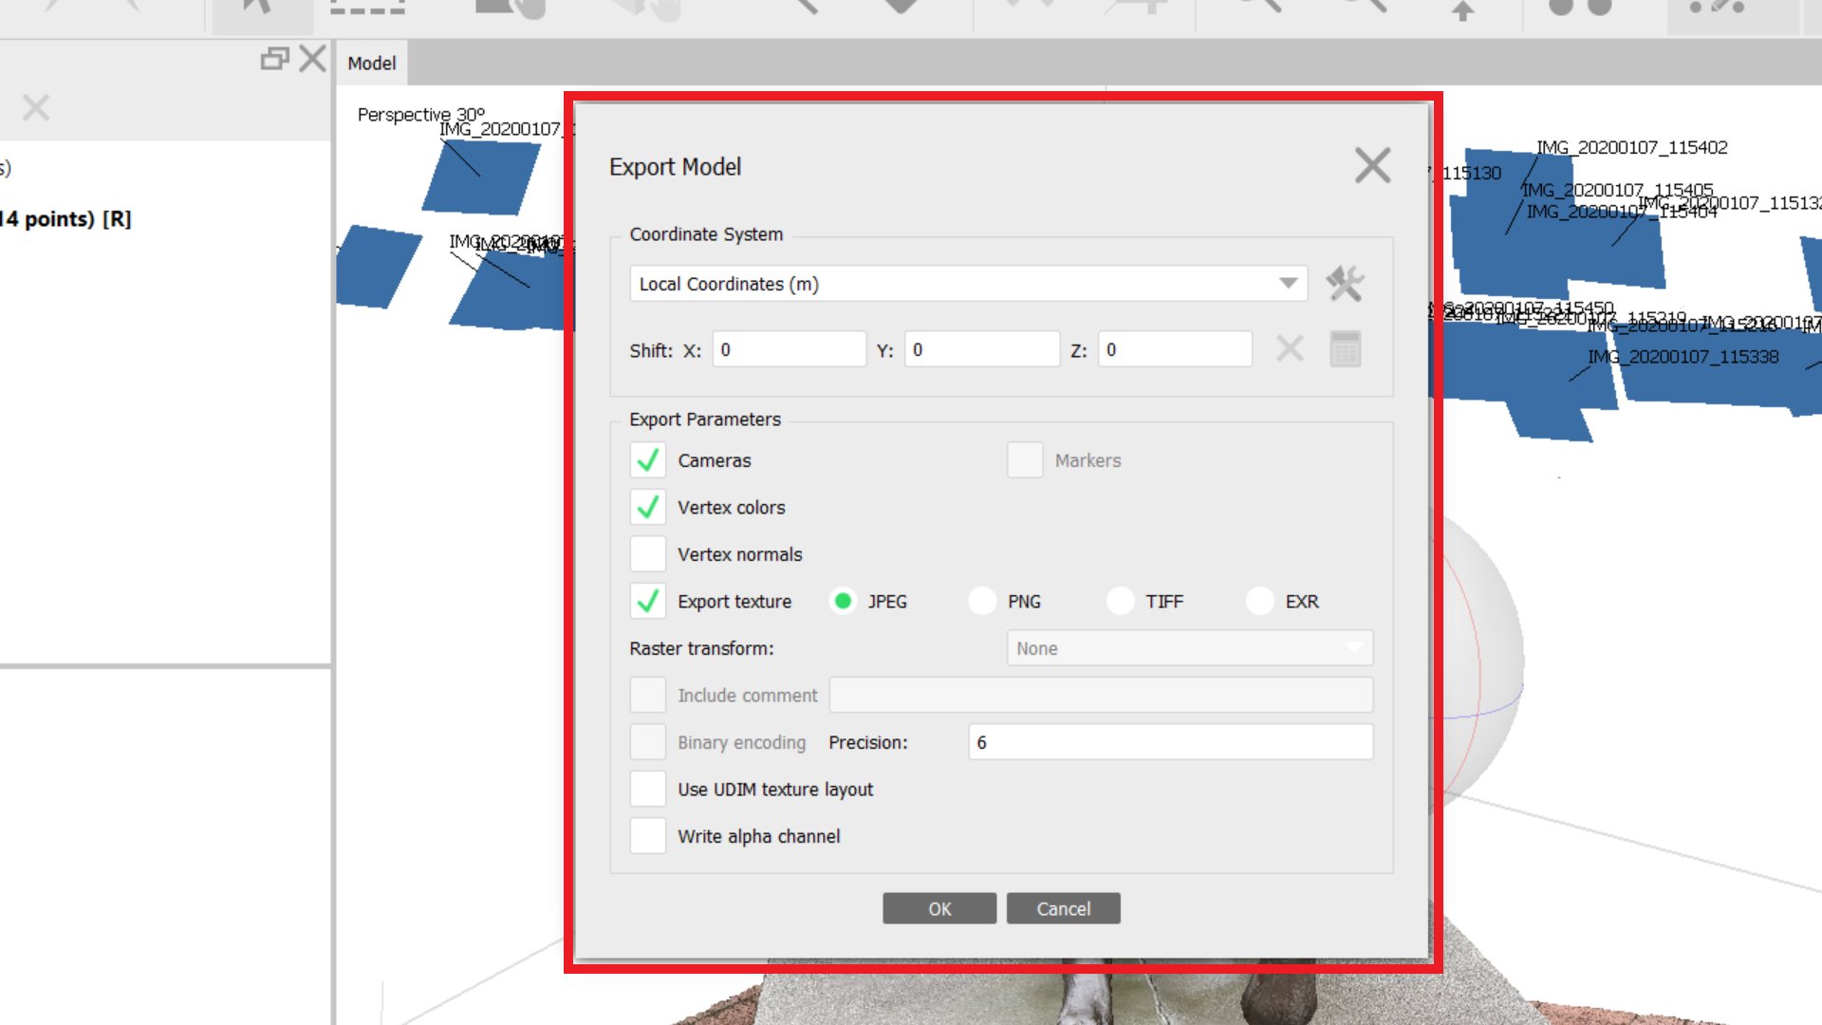Disable the Cameras checkbox
1822x1025 pixels.
(648, 460)
